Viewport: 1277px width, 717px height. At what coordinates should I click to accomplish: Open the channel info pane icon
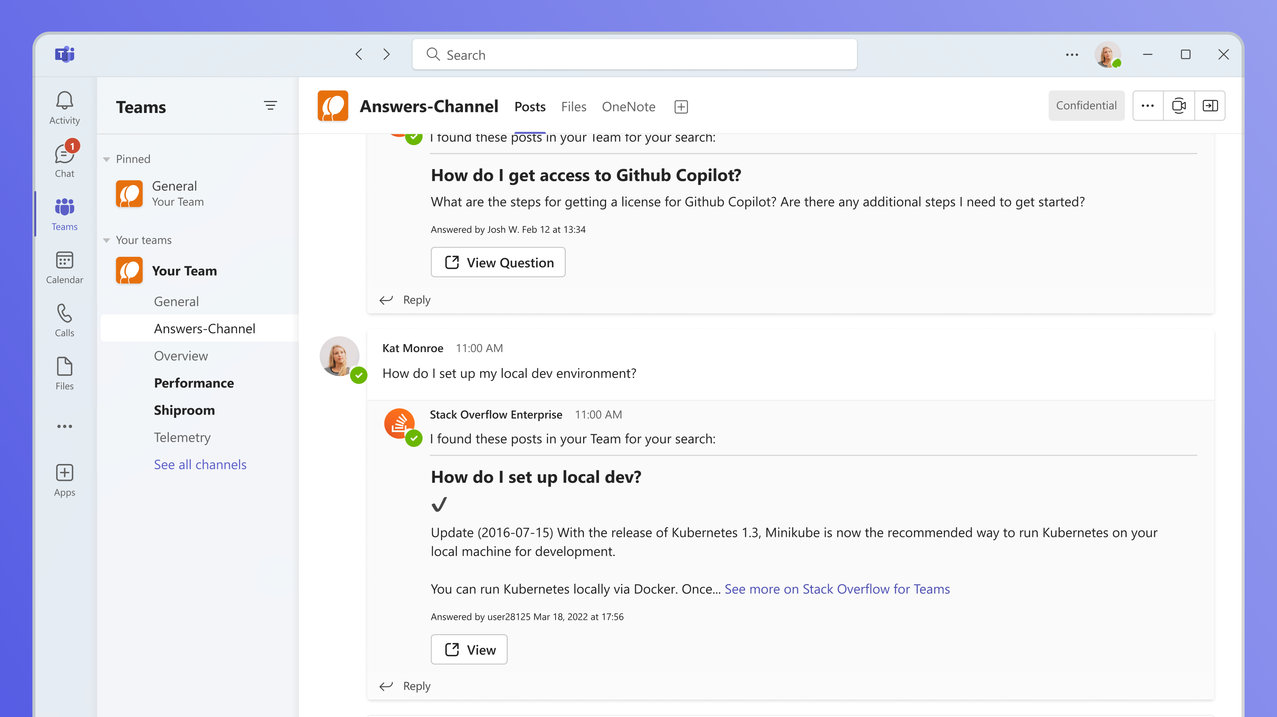tap(1210, 105)
